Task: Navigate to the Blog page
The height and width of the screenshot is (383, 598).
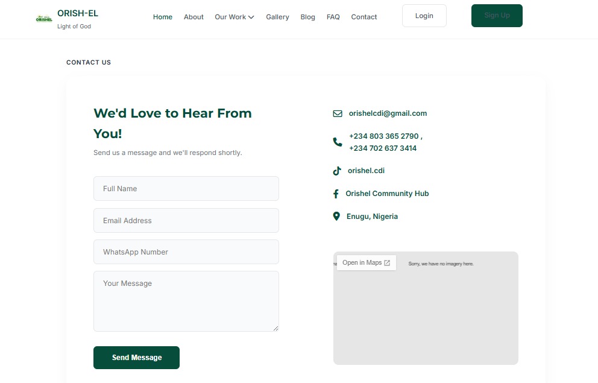Action: pos(307,17)
